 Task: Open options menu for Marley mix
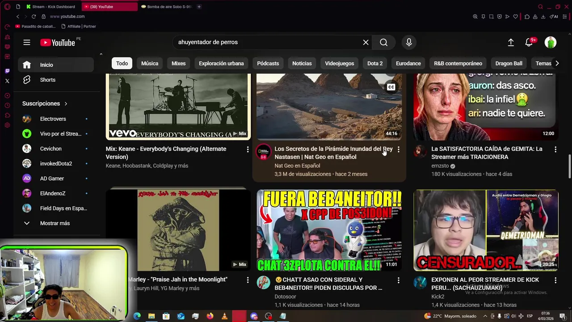(x=248, y=280)
